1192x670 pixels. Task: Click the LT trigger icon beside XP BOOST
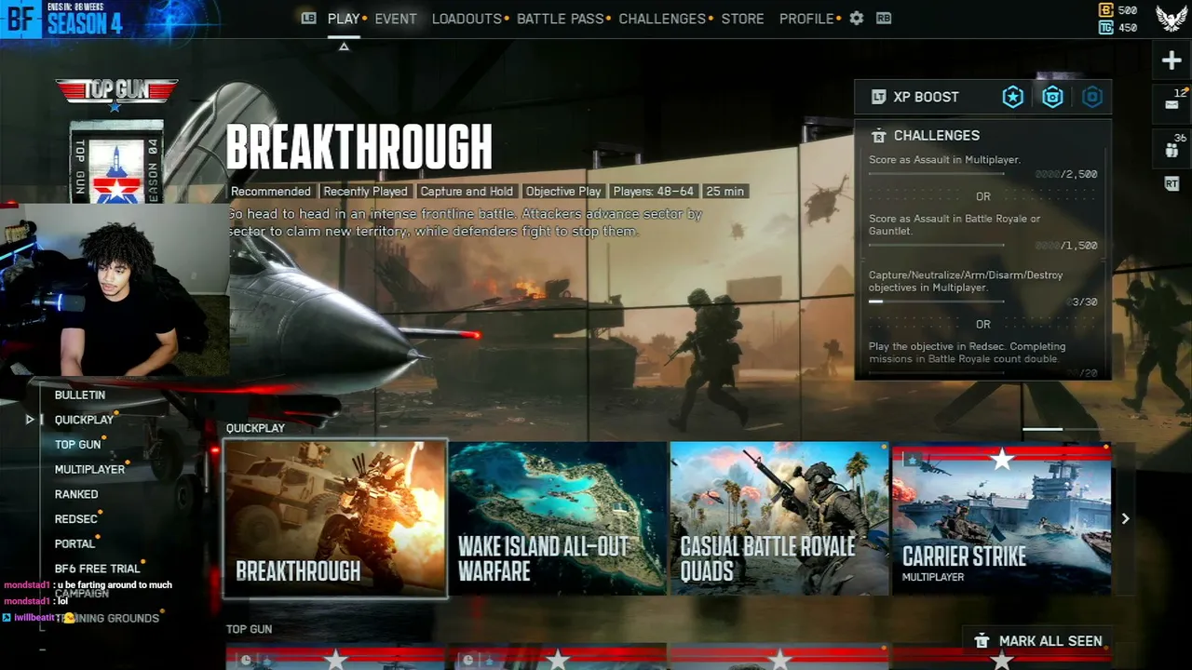878,97
